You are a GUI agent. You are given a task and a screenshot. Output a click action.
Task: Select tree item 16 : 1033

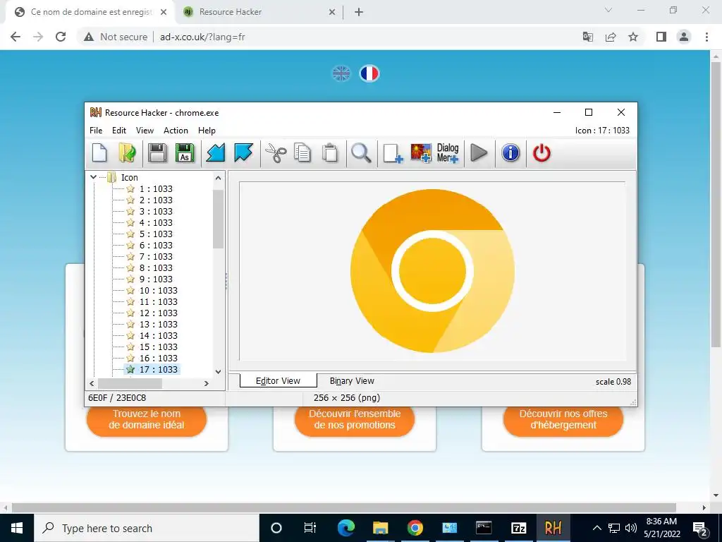(158, 358)
